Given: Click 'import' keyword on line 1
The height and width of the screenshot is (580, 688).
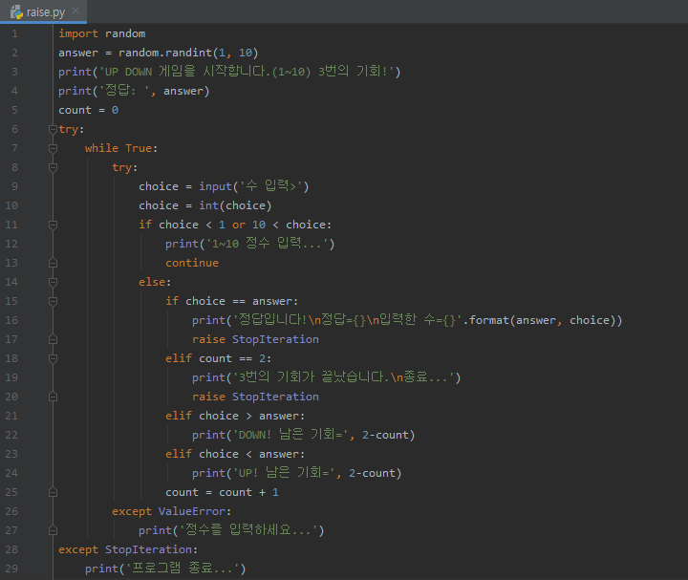Looking at the screenshot, I should 78,33.
